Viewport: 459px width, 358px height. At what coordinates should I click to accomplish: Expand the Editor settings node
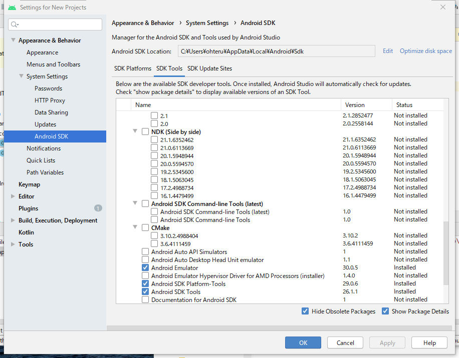(x=13, y=196)
